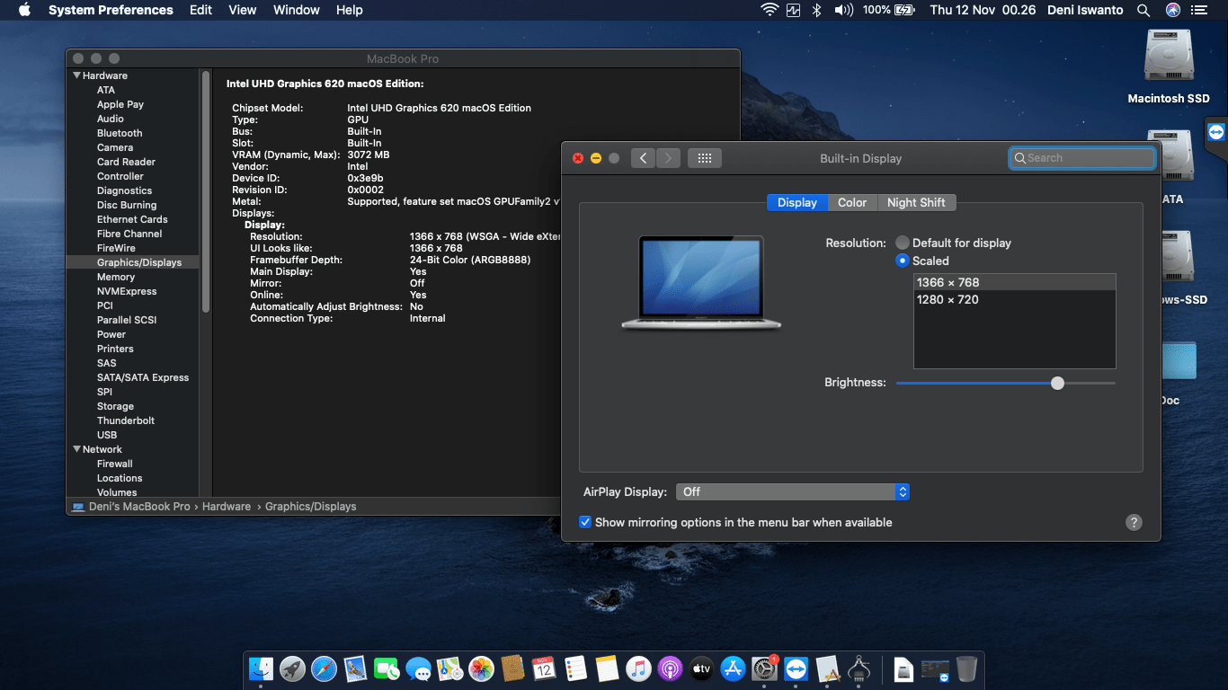Click the volume icon in menu bar
This screenshot has height=690, width=1228.
(843, 10)
